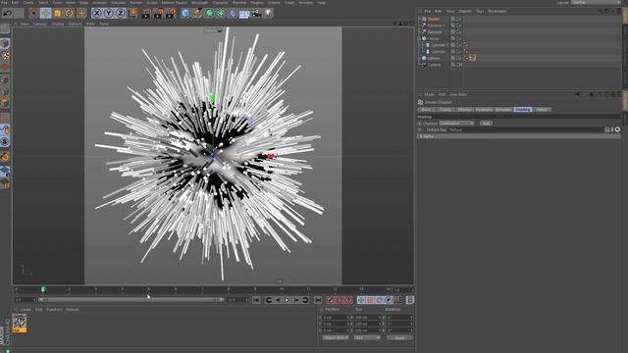Screen dimensions: 628x353
Task: Select the Sphere object
Action: click(x=434, y=58)
